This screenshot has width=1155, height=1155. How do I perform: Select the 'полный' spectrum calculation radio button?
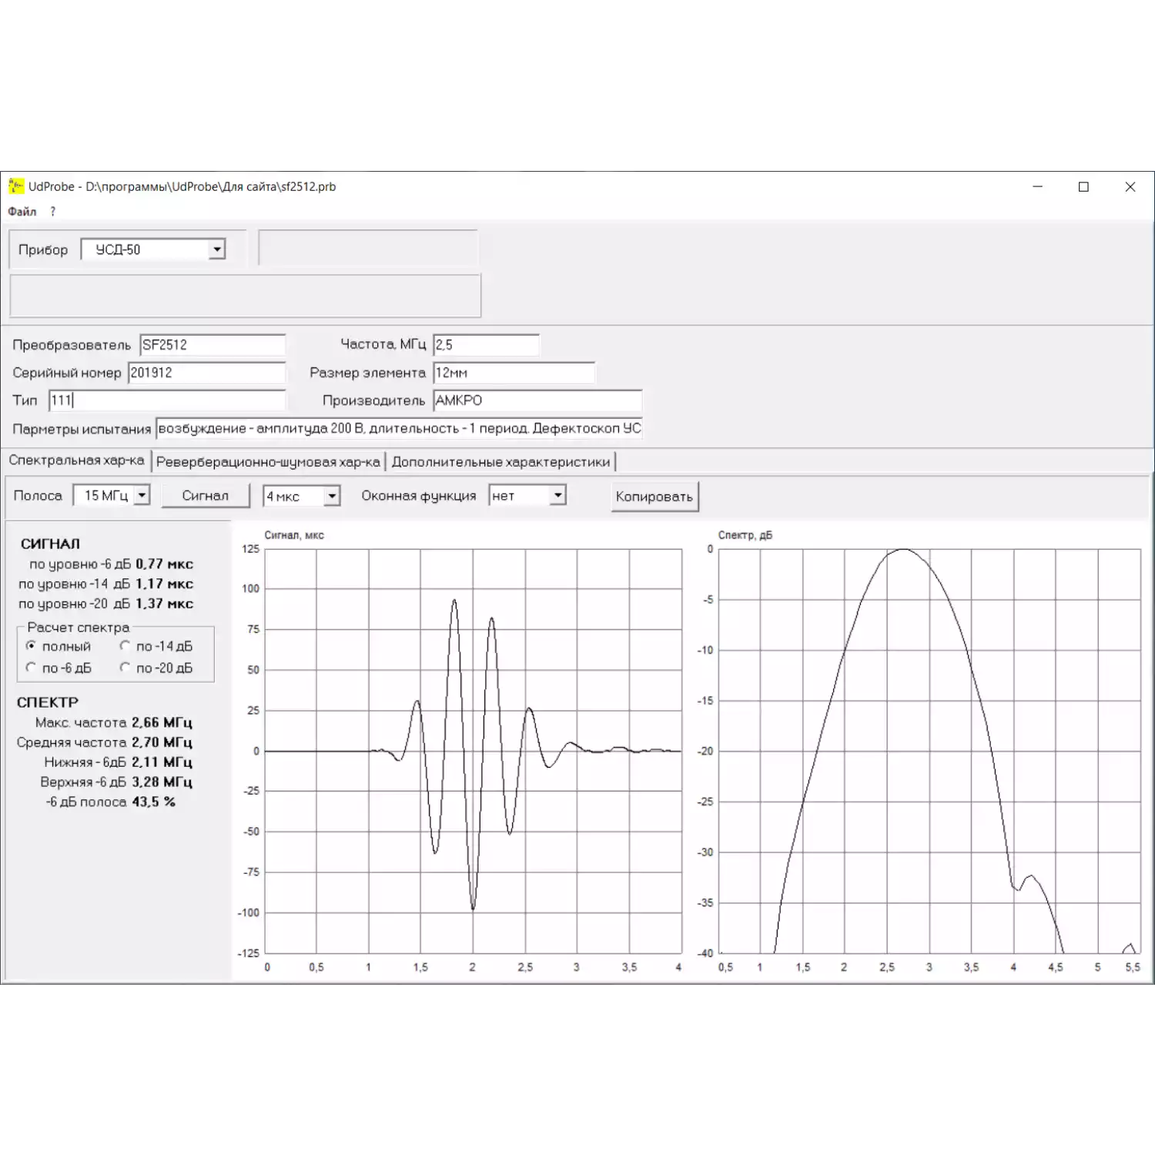[32, 646]
